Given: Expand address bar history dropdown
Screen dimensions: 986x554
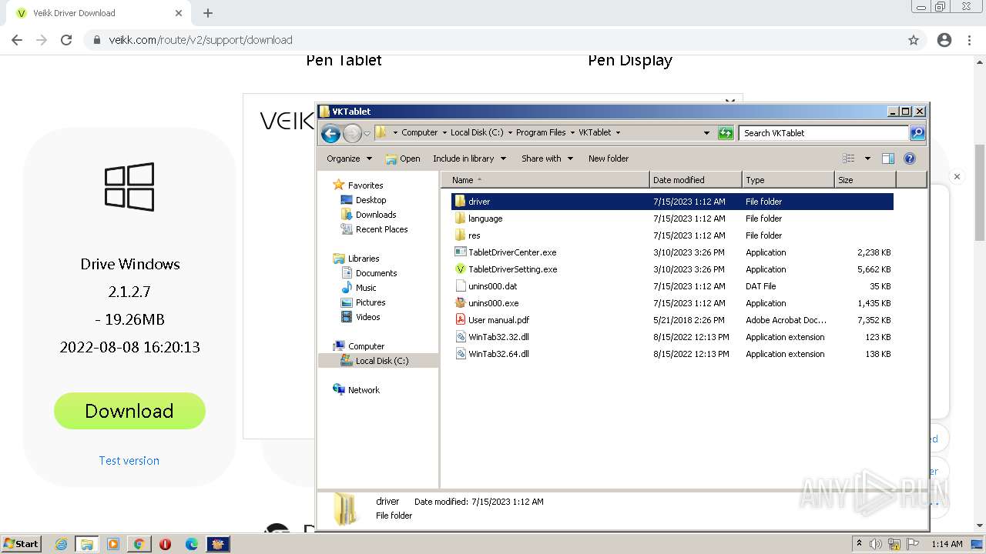Looking at the screenshot, I should [706, 133].
